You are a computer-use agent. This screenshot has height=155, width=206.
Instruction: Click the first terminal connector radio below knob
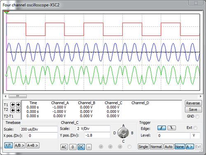tap(101, 147)
